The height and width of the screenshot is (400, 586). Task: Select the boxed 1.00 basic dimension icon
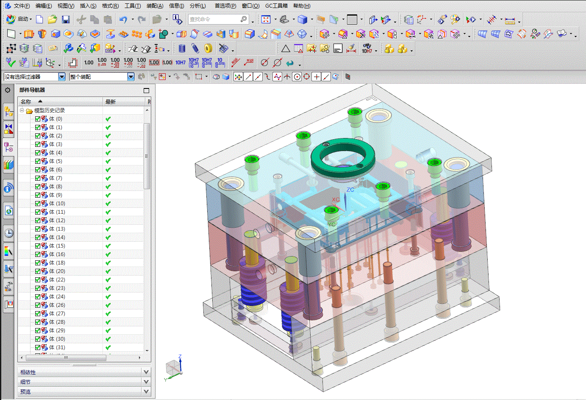[154, 63]
